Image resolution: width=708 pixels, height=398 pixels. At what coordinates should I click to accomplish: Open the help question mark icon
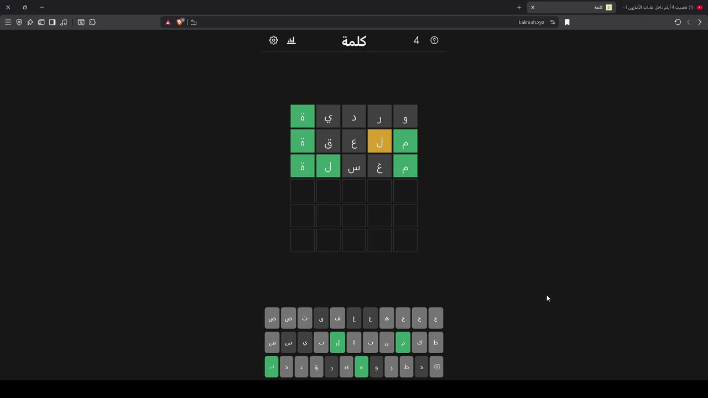point(434,40)
